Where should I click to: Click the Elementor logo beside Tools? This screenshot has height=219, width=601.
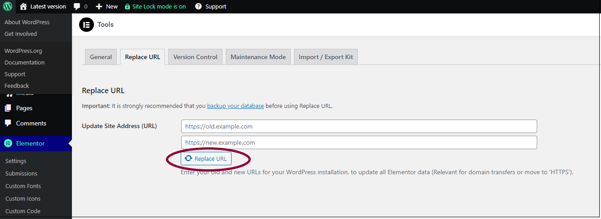pos(86,25)
